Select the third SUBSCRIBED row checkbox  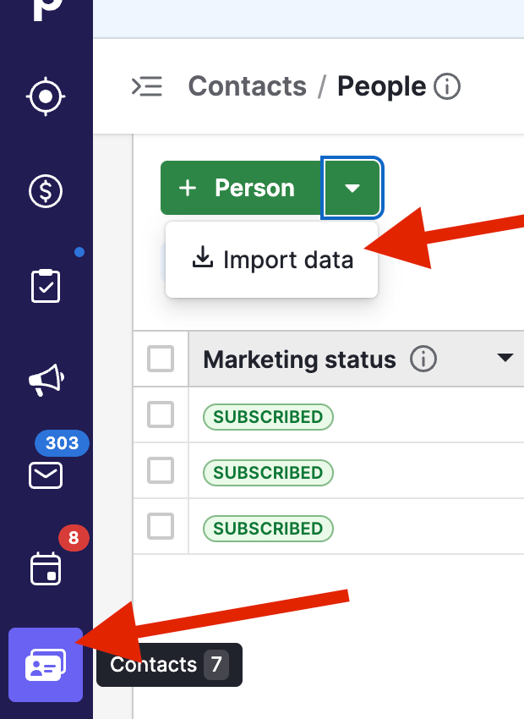[x=161, y=526]
